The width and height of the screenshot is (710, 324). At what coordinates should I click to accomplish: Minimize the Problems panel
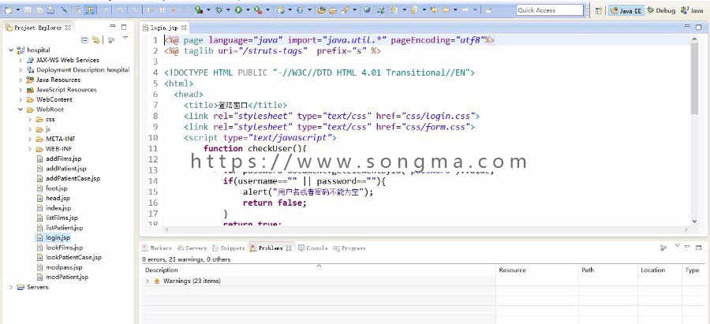687,247
